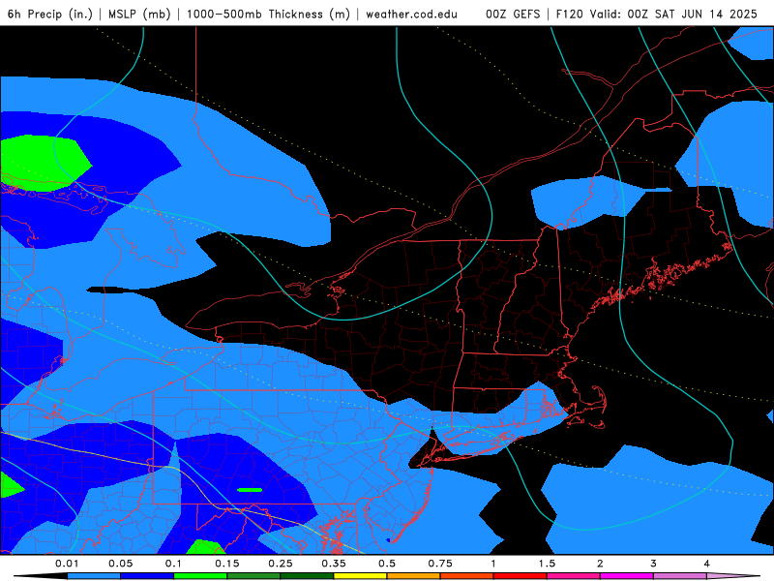Click the '0.35' legend value
Screen dimensions: 774x581
(x=334, y=564)
